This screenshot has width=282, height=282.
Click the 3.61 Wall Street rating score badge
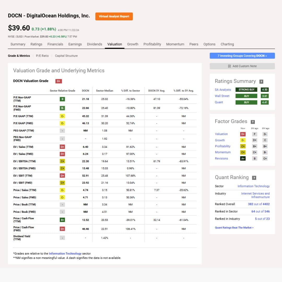pos(265,96)
